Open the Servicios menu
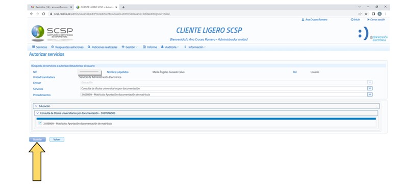Viewport: 402px width, 189px height. 40,47
